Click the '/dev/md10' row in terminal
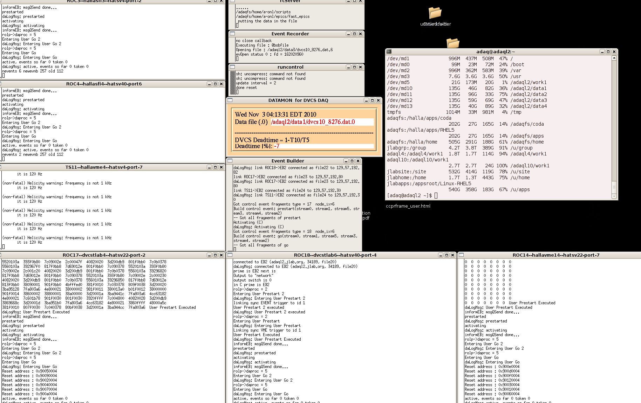The image size is (641, 403). point(467,88)
